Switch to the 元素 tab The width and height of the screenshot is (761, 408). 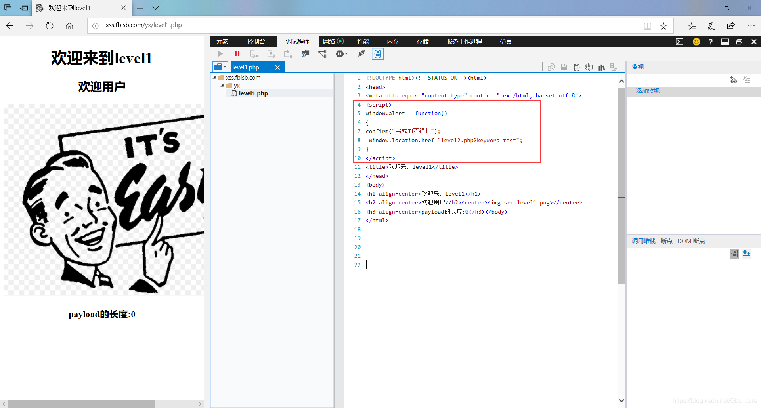pos(222,42)
